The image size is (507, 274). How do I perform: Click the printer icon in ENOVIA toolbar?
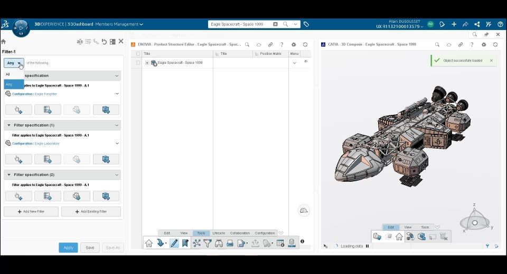230,243
